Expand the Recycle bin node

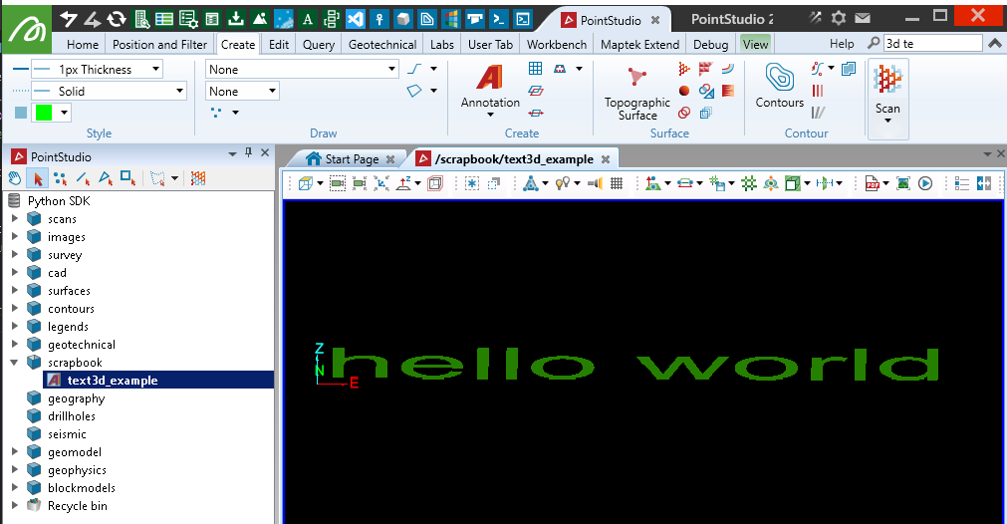click(14, 505)
